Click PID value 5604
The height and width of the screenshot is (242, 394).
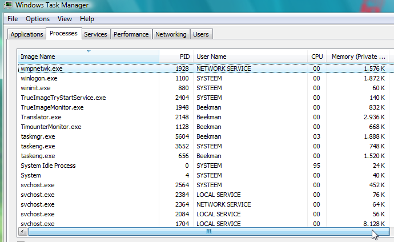[x=182, y=136]
